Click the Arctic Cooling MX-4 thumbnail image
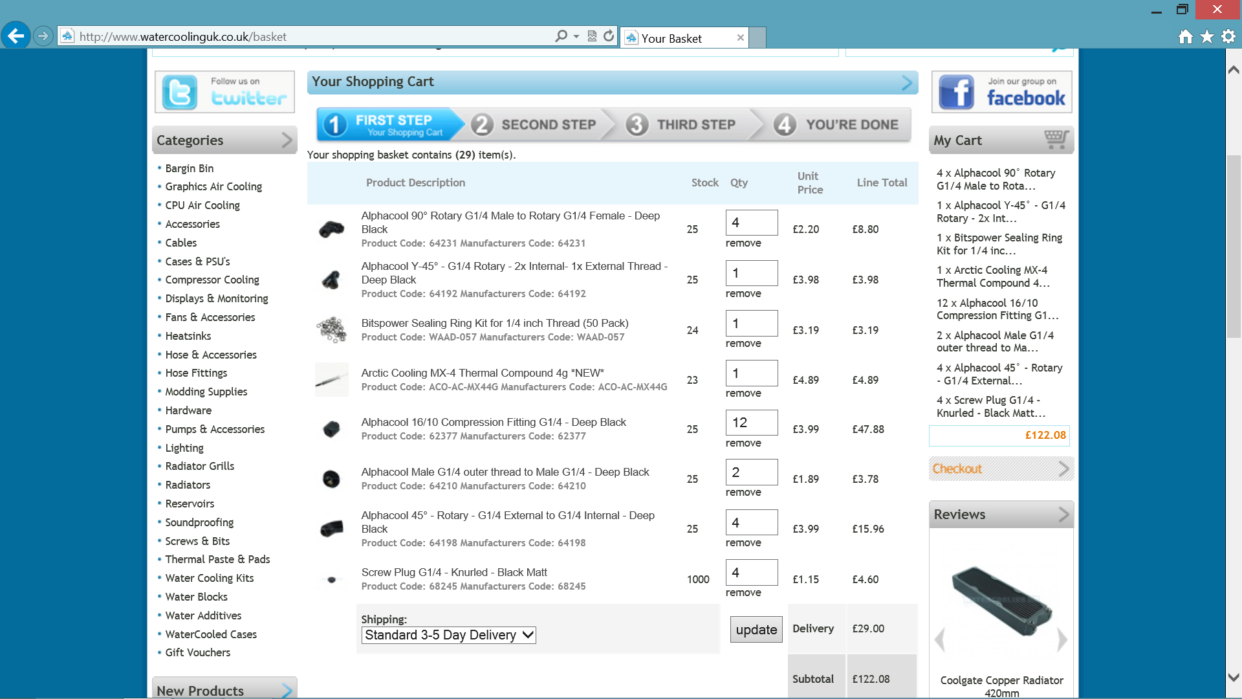The width and height of the screenshot is (1242, 699). coord(331,379)
